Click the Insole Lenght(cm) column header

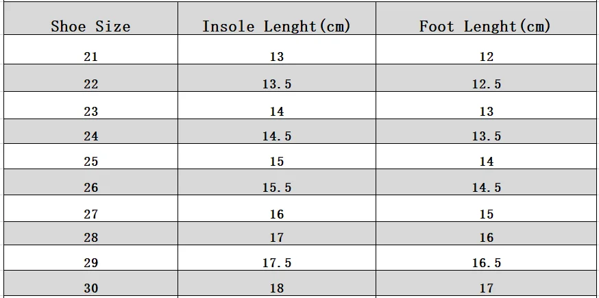[x=276, y=27]
